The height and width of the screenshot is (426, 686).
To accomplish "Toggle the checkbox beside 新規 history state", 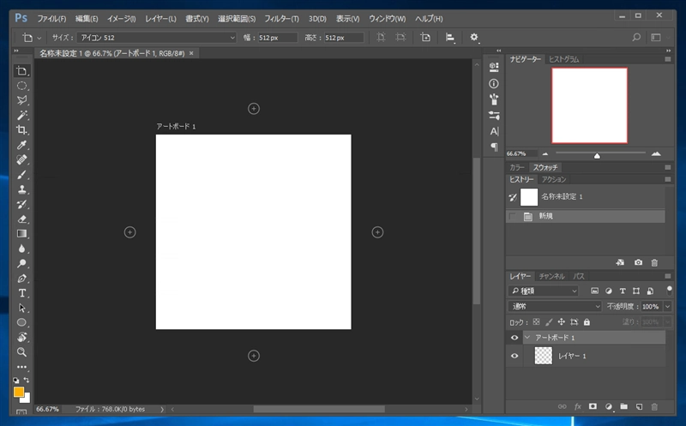I will click(x=514, y=217).
